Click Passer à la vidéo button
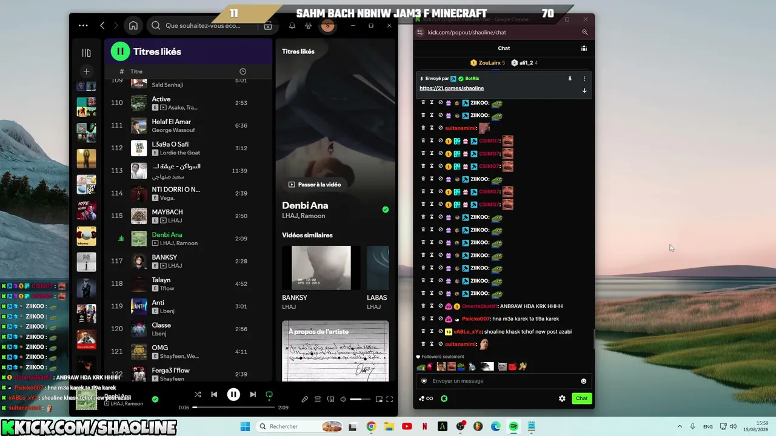 point(315,184)
